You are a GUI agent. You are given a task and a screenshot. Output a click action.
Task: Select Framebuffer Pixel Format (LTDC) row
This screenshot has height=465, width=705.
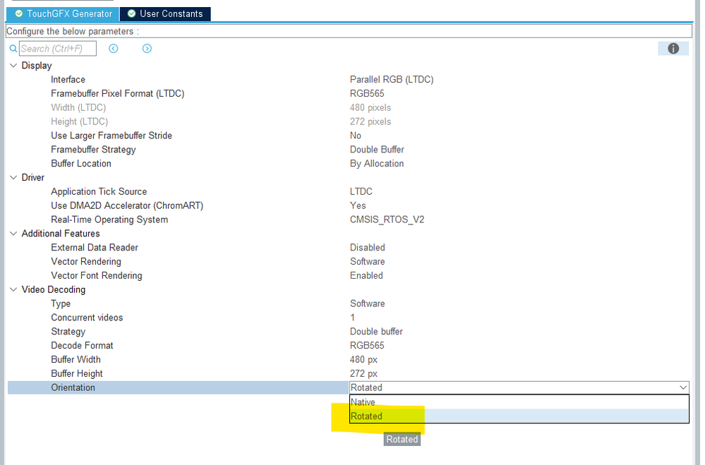[x=117, y=94]
